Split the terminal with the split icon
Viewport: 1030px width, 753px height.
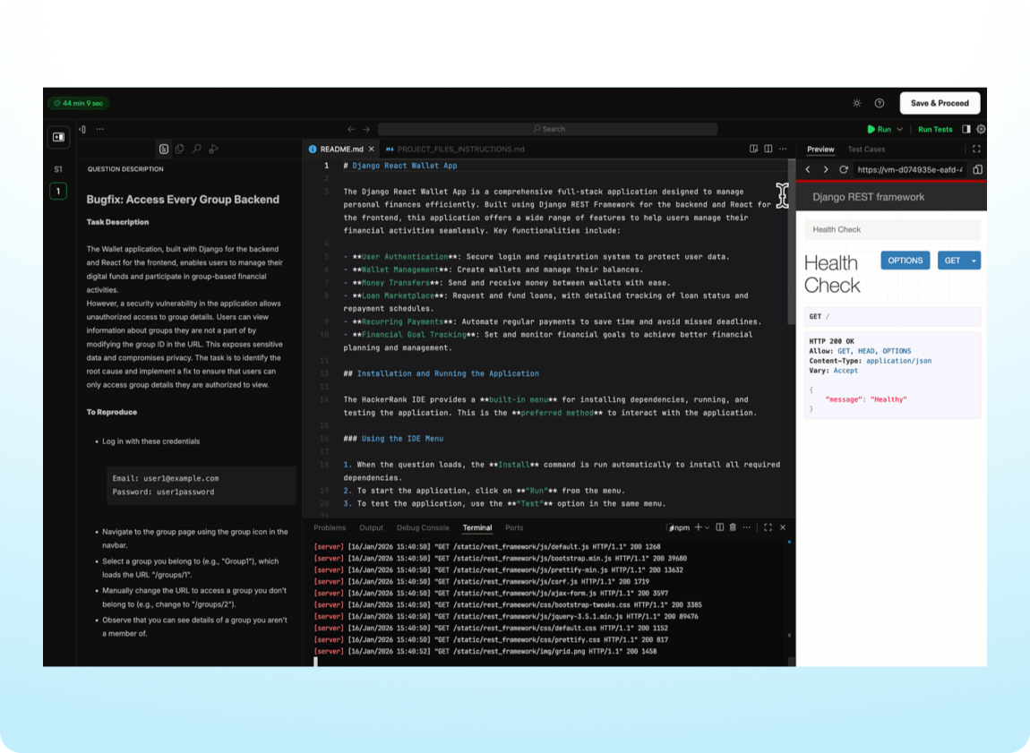point(720,527)
